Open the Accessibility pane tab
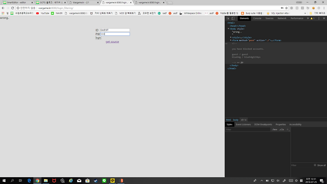The height and width of the screenshot is (184, 327). [295, 124]
